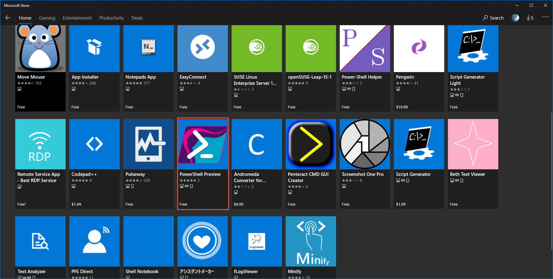Minimize the Microsoft Store window

(x=517, y=5)
